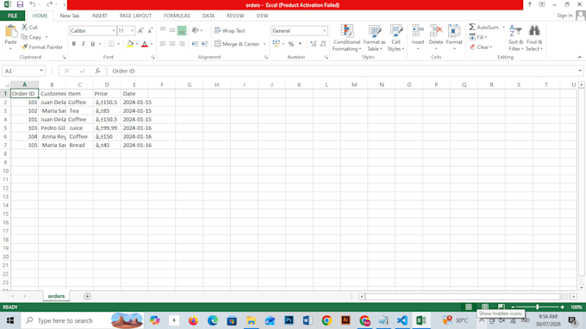Click Sign in at top right
Image resolution: width=586 pixels, height=329 pixels.
(x=564, y=16)
